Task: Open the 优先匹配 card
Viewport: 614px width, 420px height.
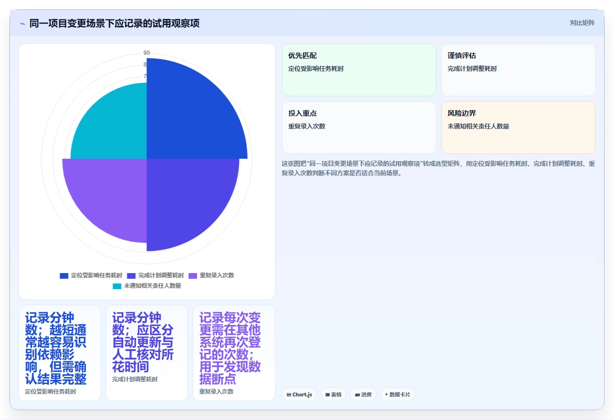Action: 359,70
